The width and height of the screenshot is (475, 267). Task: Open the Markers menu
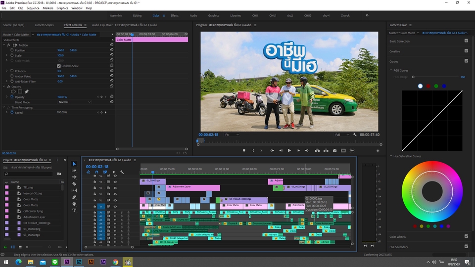(x=48, y=8)
